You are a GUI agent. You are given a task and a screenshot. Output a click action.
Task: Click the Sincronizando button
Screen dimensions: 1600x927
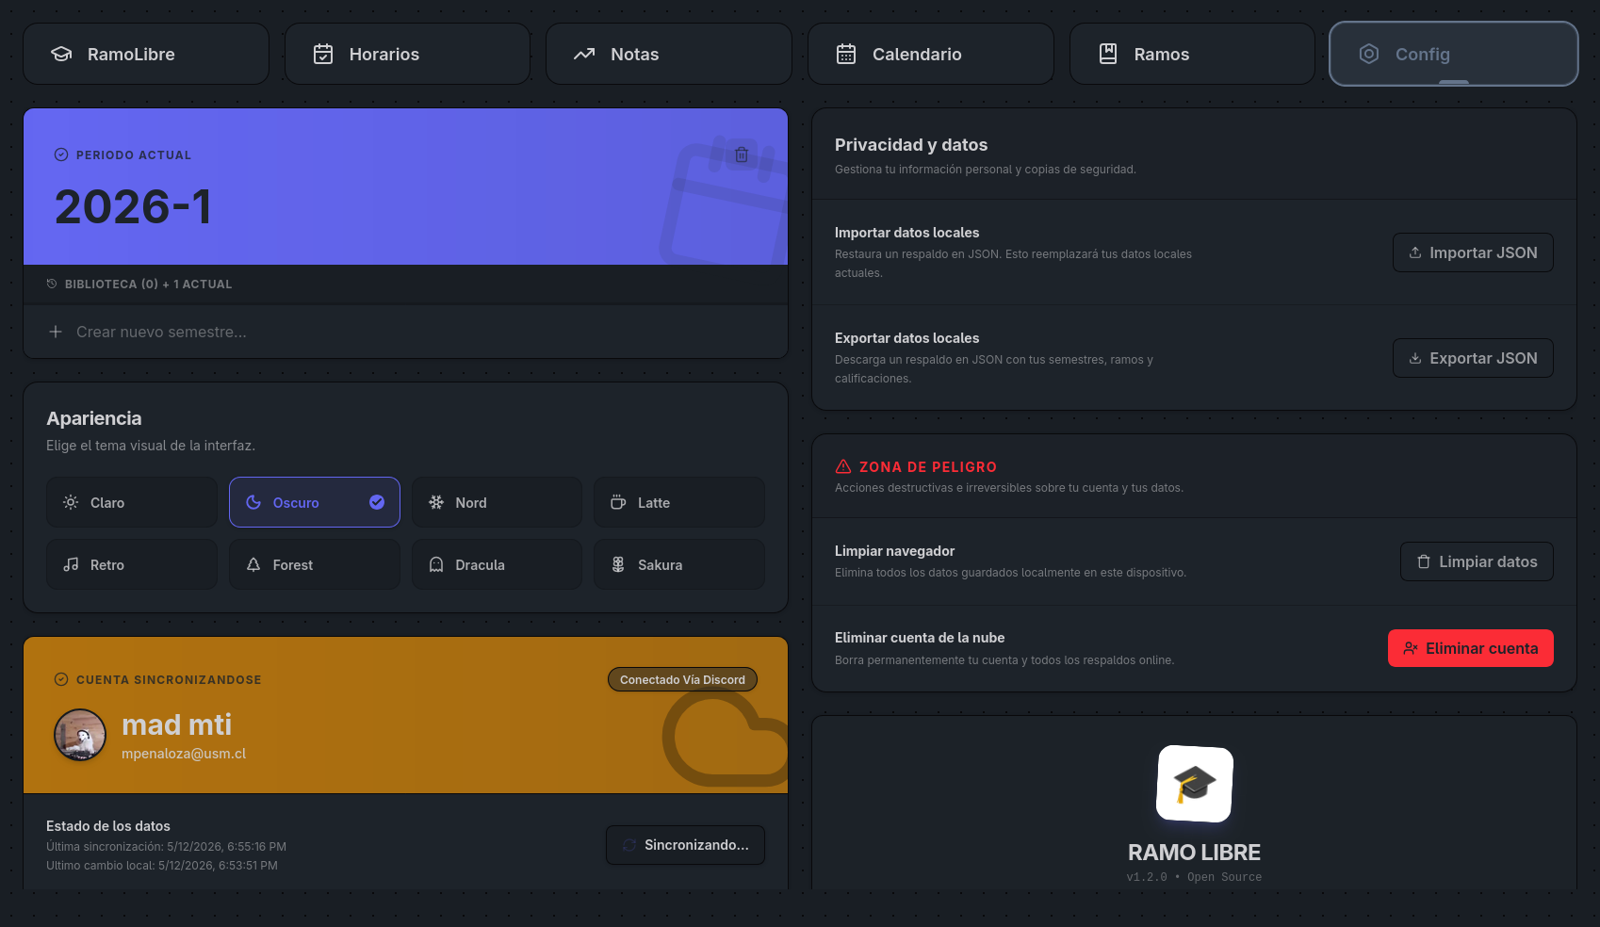pyautogui.click(x=685, y=845)
